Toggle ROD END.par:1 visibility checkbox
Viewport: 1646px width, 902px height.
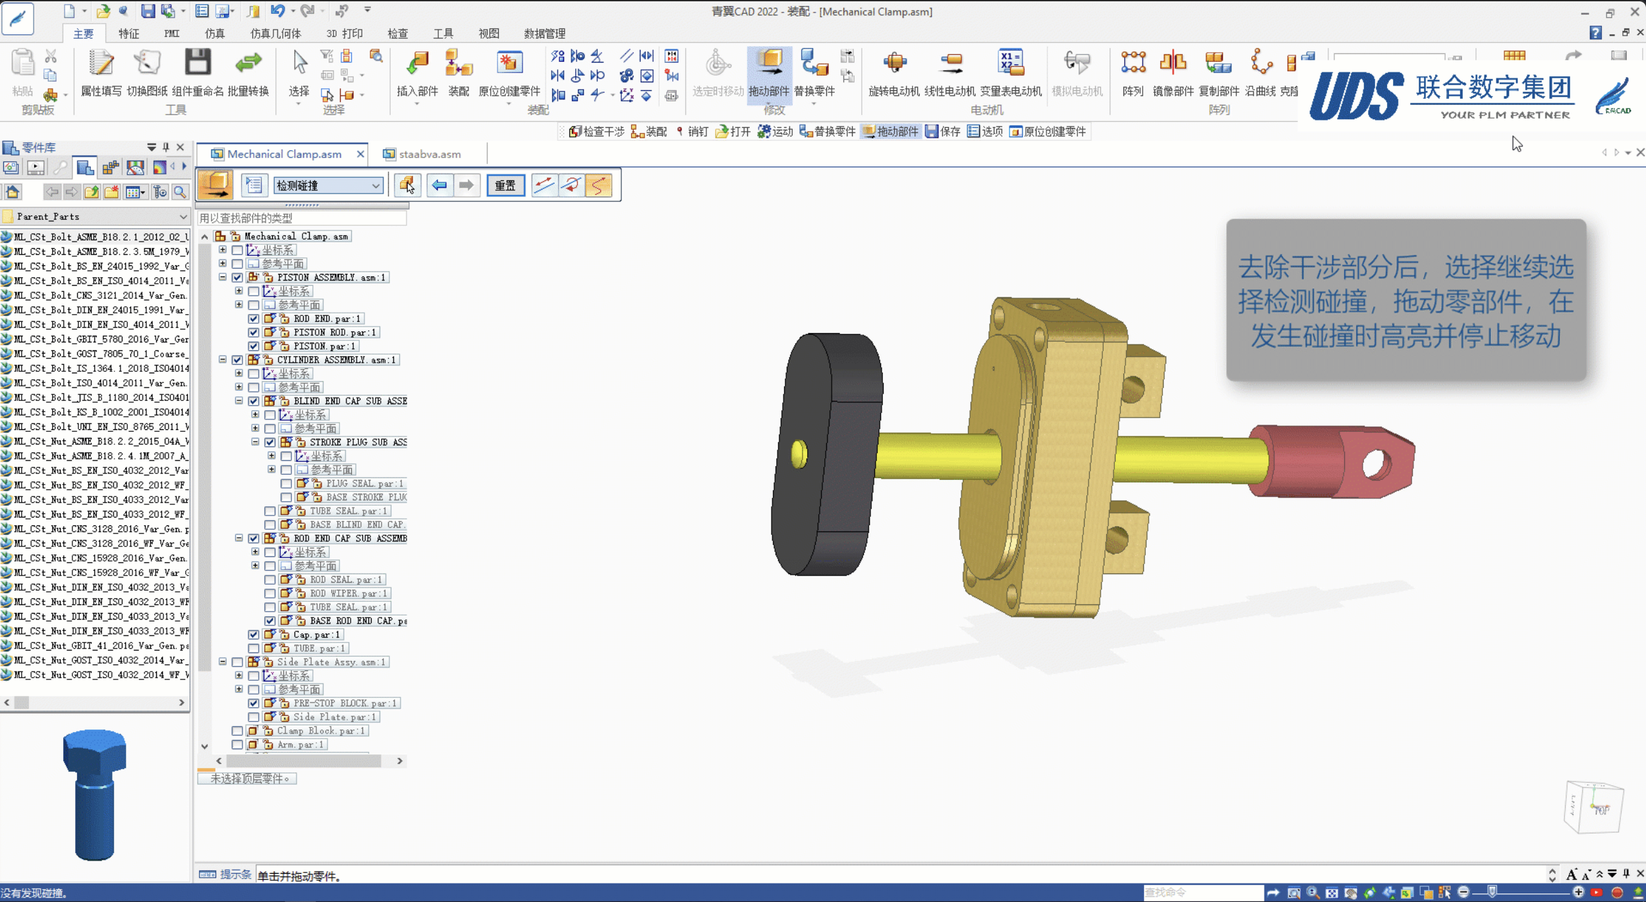click(254, 319)
